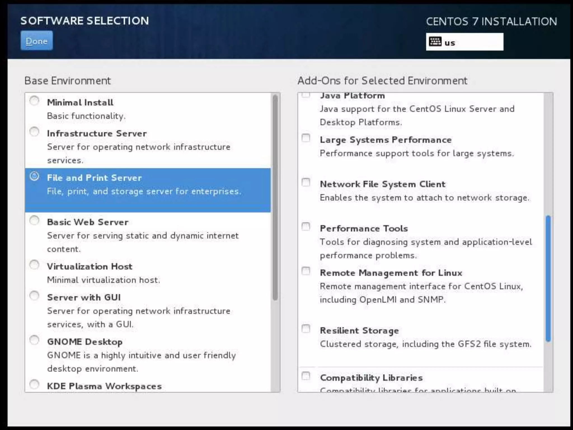Image resolution: width=573 pixels, height=430 pixels.
Task: Click the keyboard layout icon
Action: pyautogui.click(x=435, y=42)
